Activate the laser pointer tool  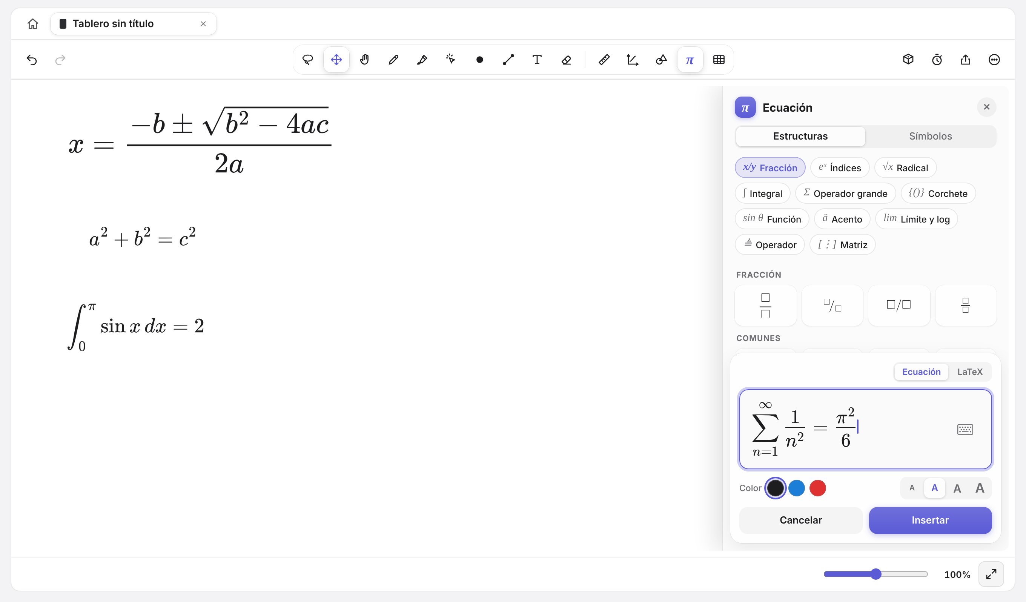pos(451,60)
